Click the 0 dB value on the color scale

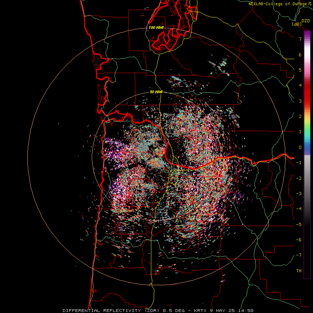[x=300, y=147]
